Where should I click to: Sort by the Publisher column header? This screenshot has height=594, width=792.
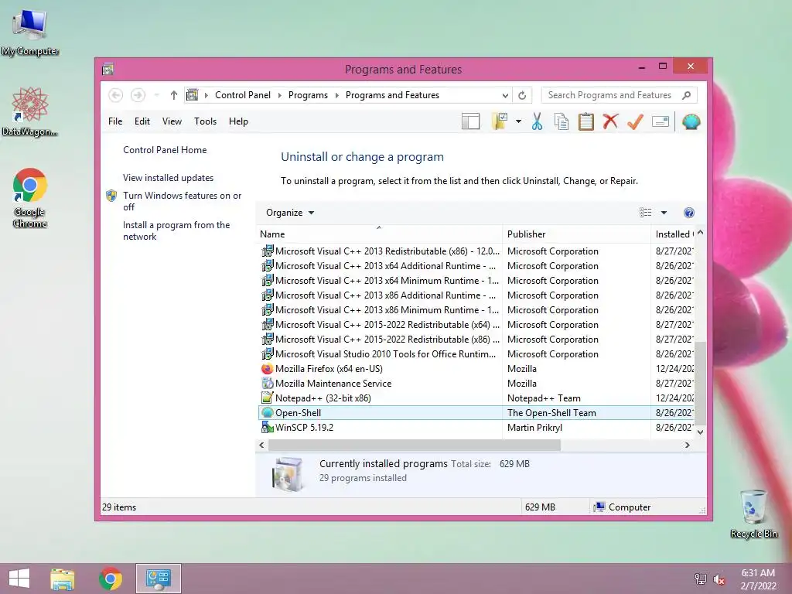[576, 234]
